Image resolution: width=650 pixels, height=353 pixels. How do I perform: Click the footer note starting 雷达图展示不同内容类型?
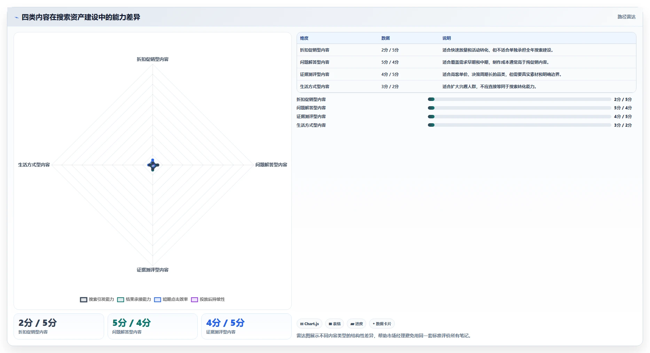click(384, 336)
